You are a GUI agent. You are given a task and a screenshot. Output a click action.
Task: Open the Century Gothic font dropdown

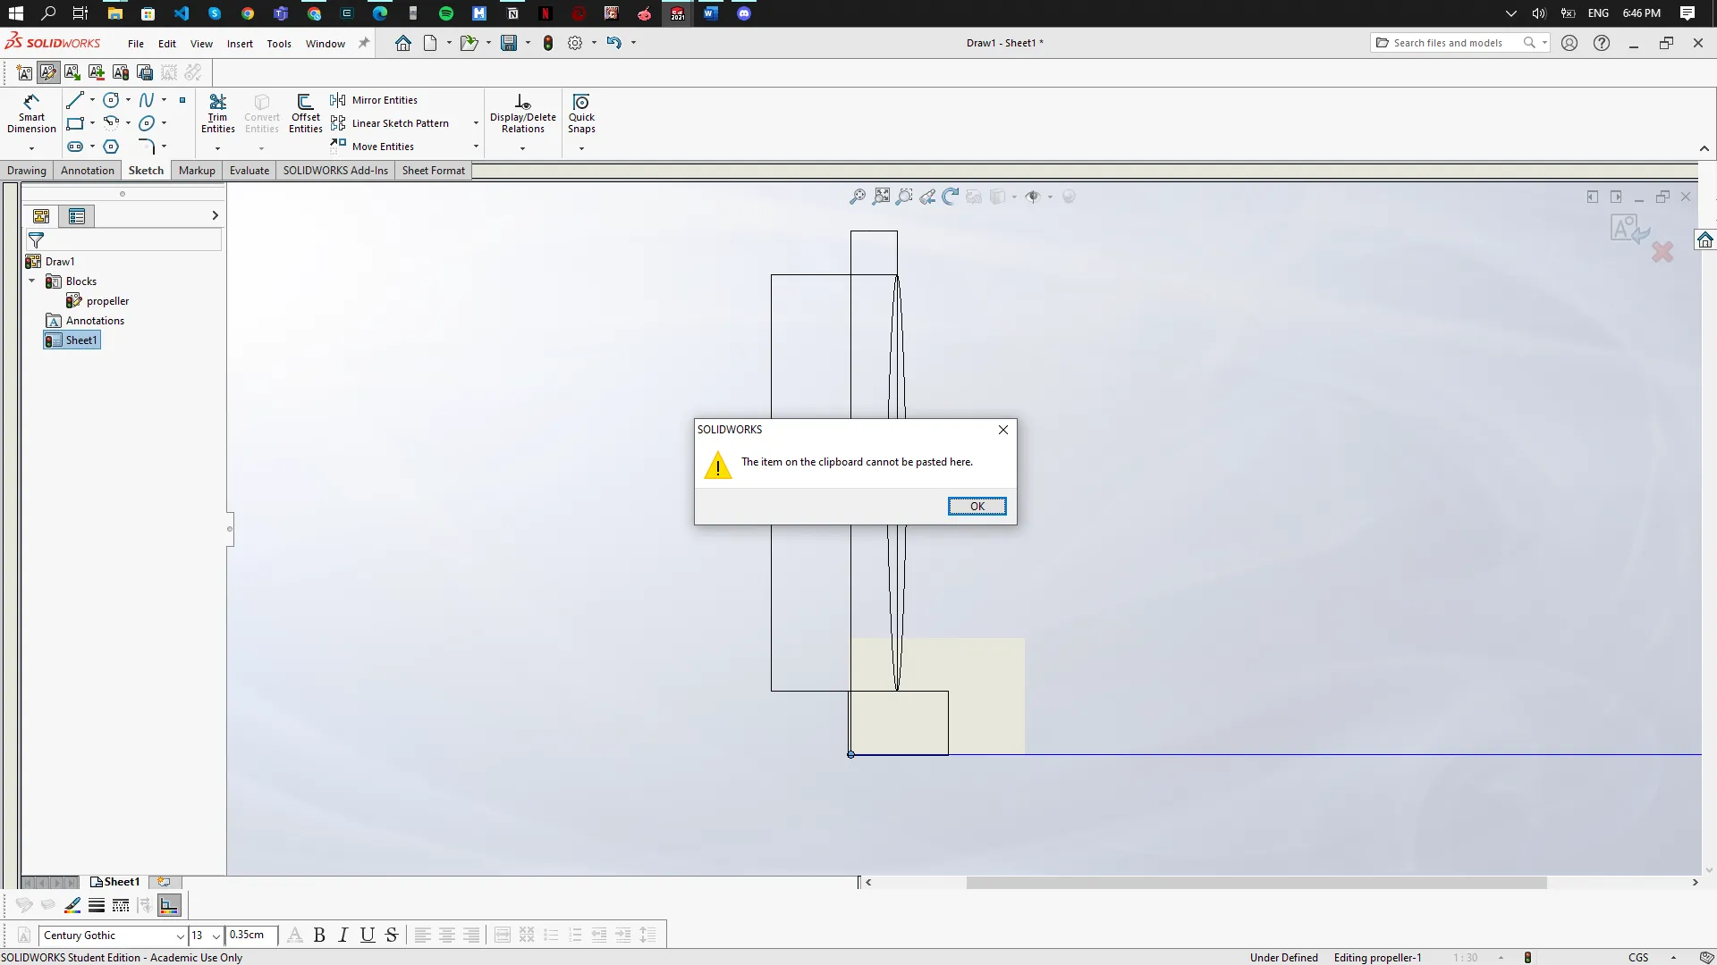click(180, 936)
